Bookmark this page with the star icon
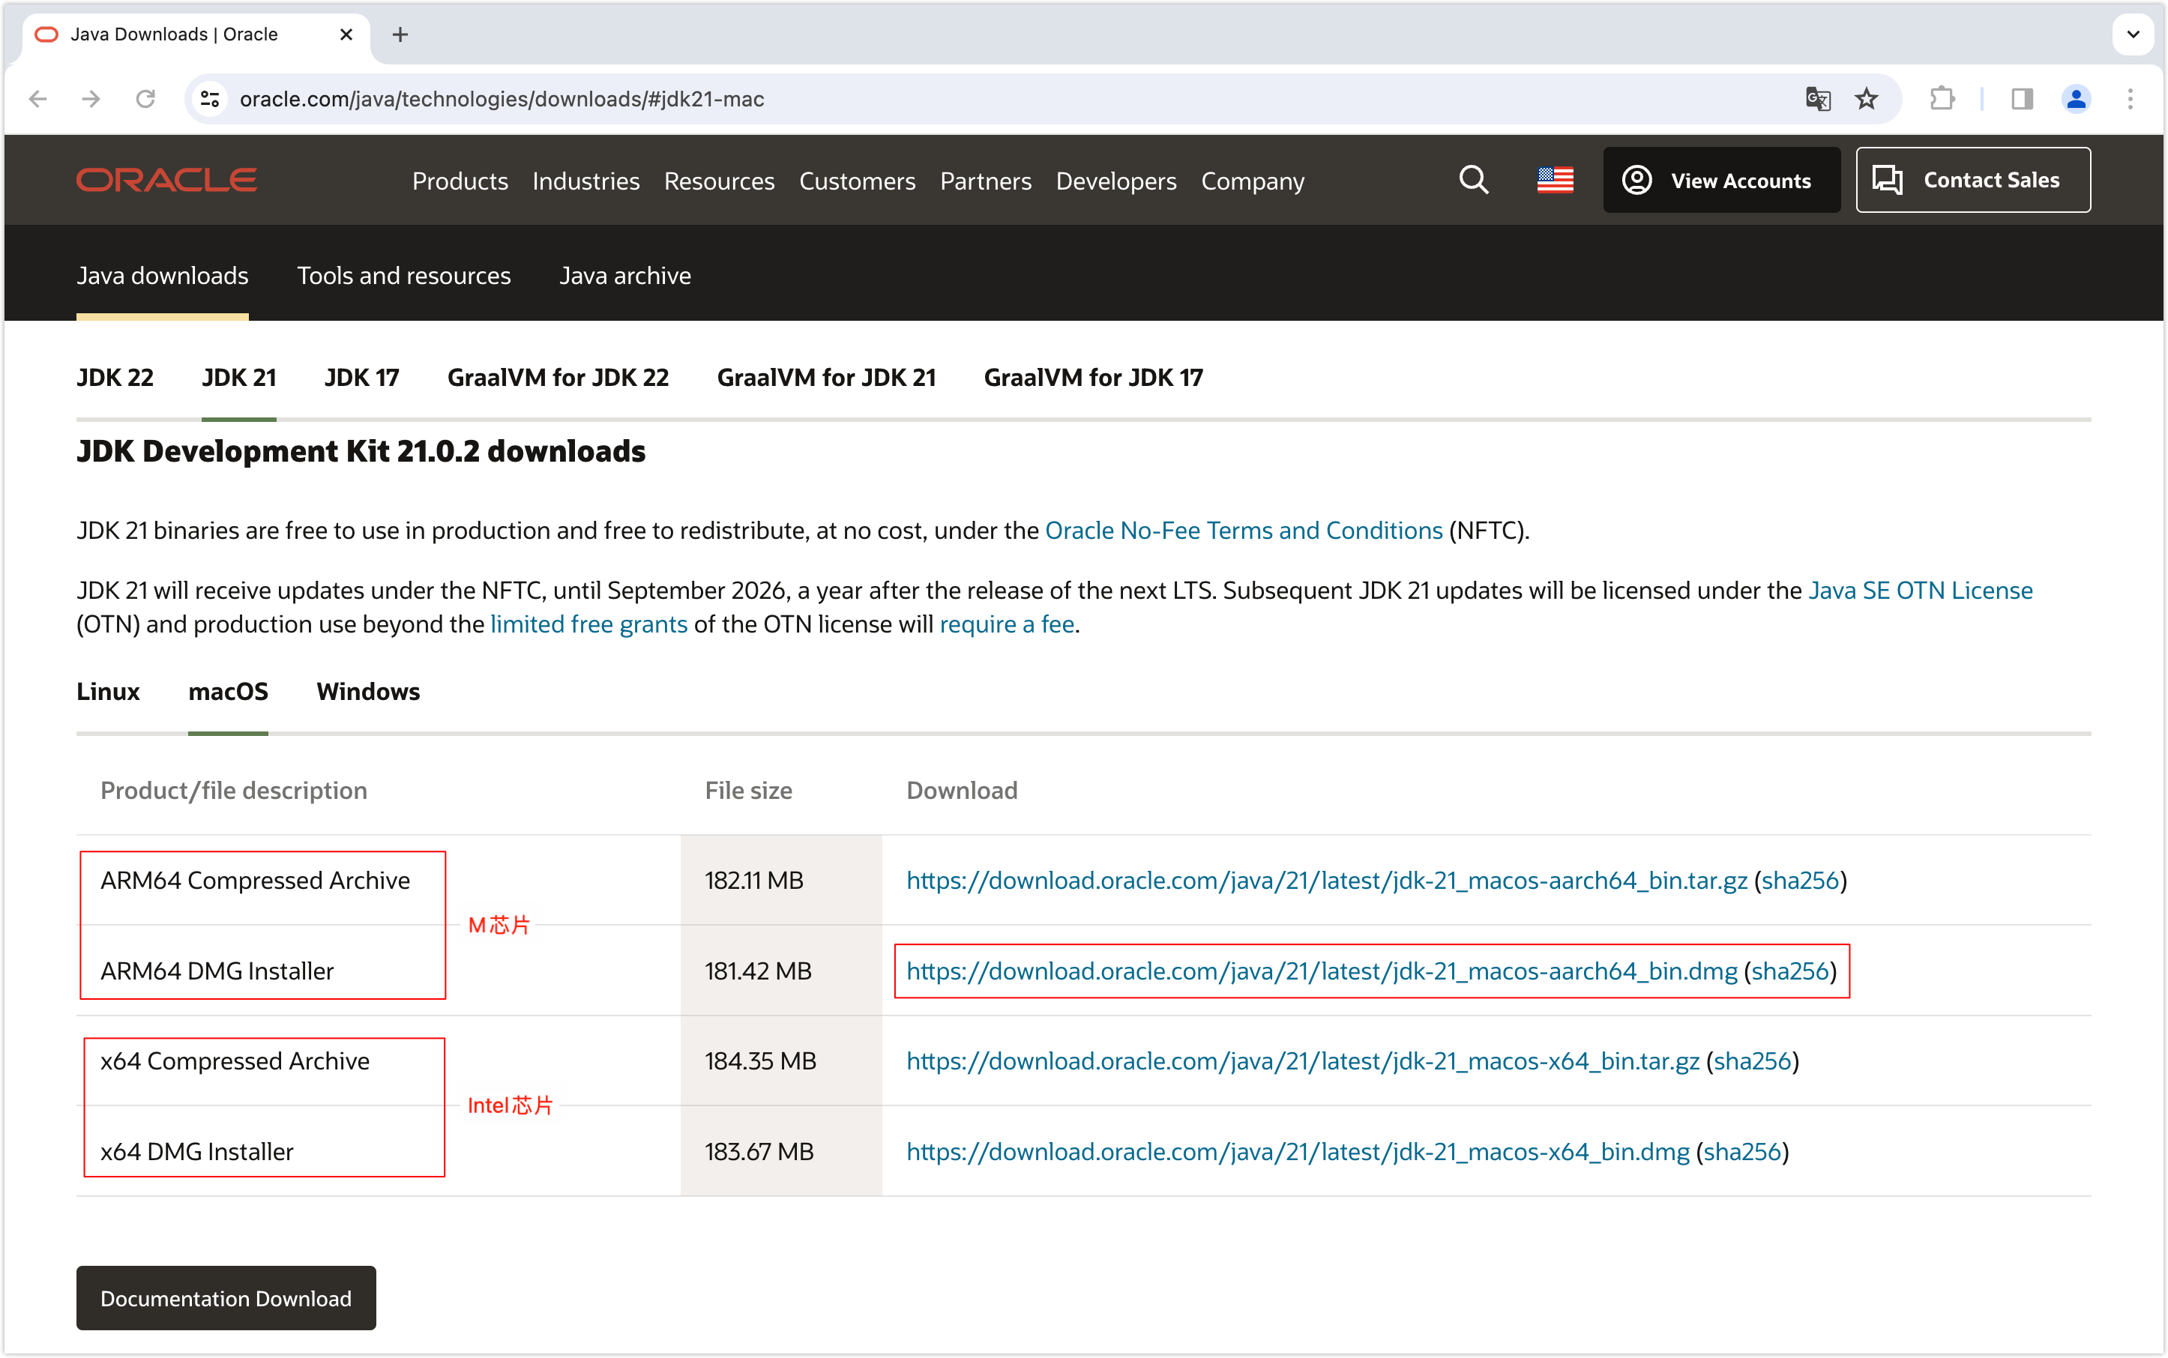 [x=1867, y=99]
